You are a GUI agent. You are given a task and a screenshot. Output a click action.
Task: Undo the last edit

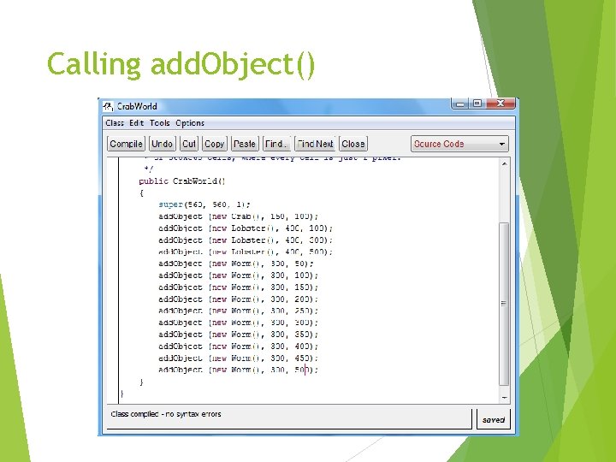tap(162, 144)
